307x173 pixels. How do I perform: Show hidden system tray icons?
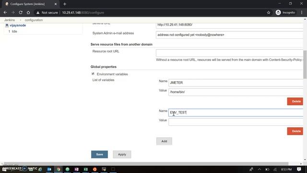(x=260, y=169)
